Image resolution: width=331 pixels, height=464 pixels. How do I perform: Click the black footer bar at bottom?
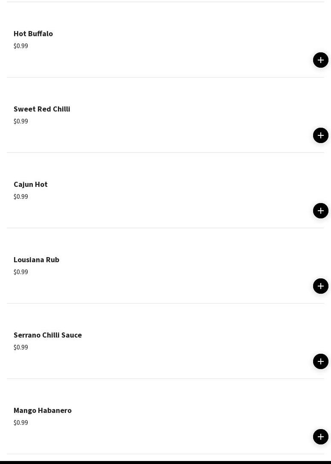pyautogui.click(x=165, y=462)
